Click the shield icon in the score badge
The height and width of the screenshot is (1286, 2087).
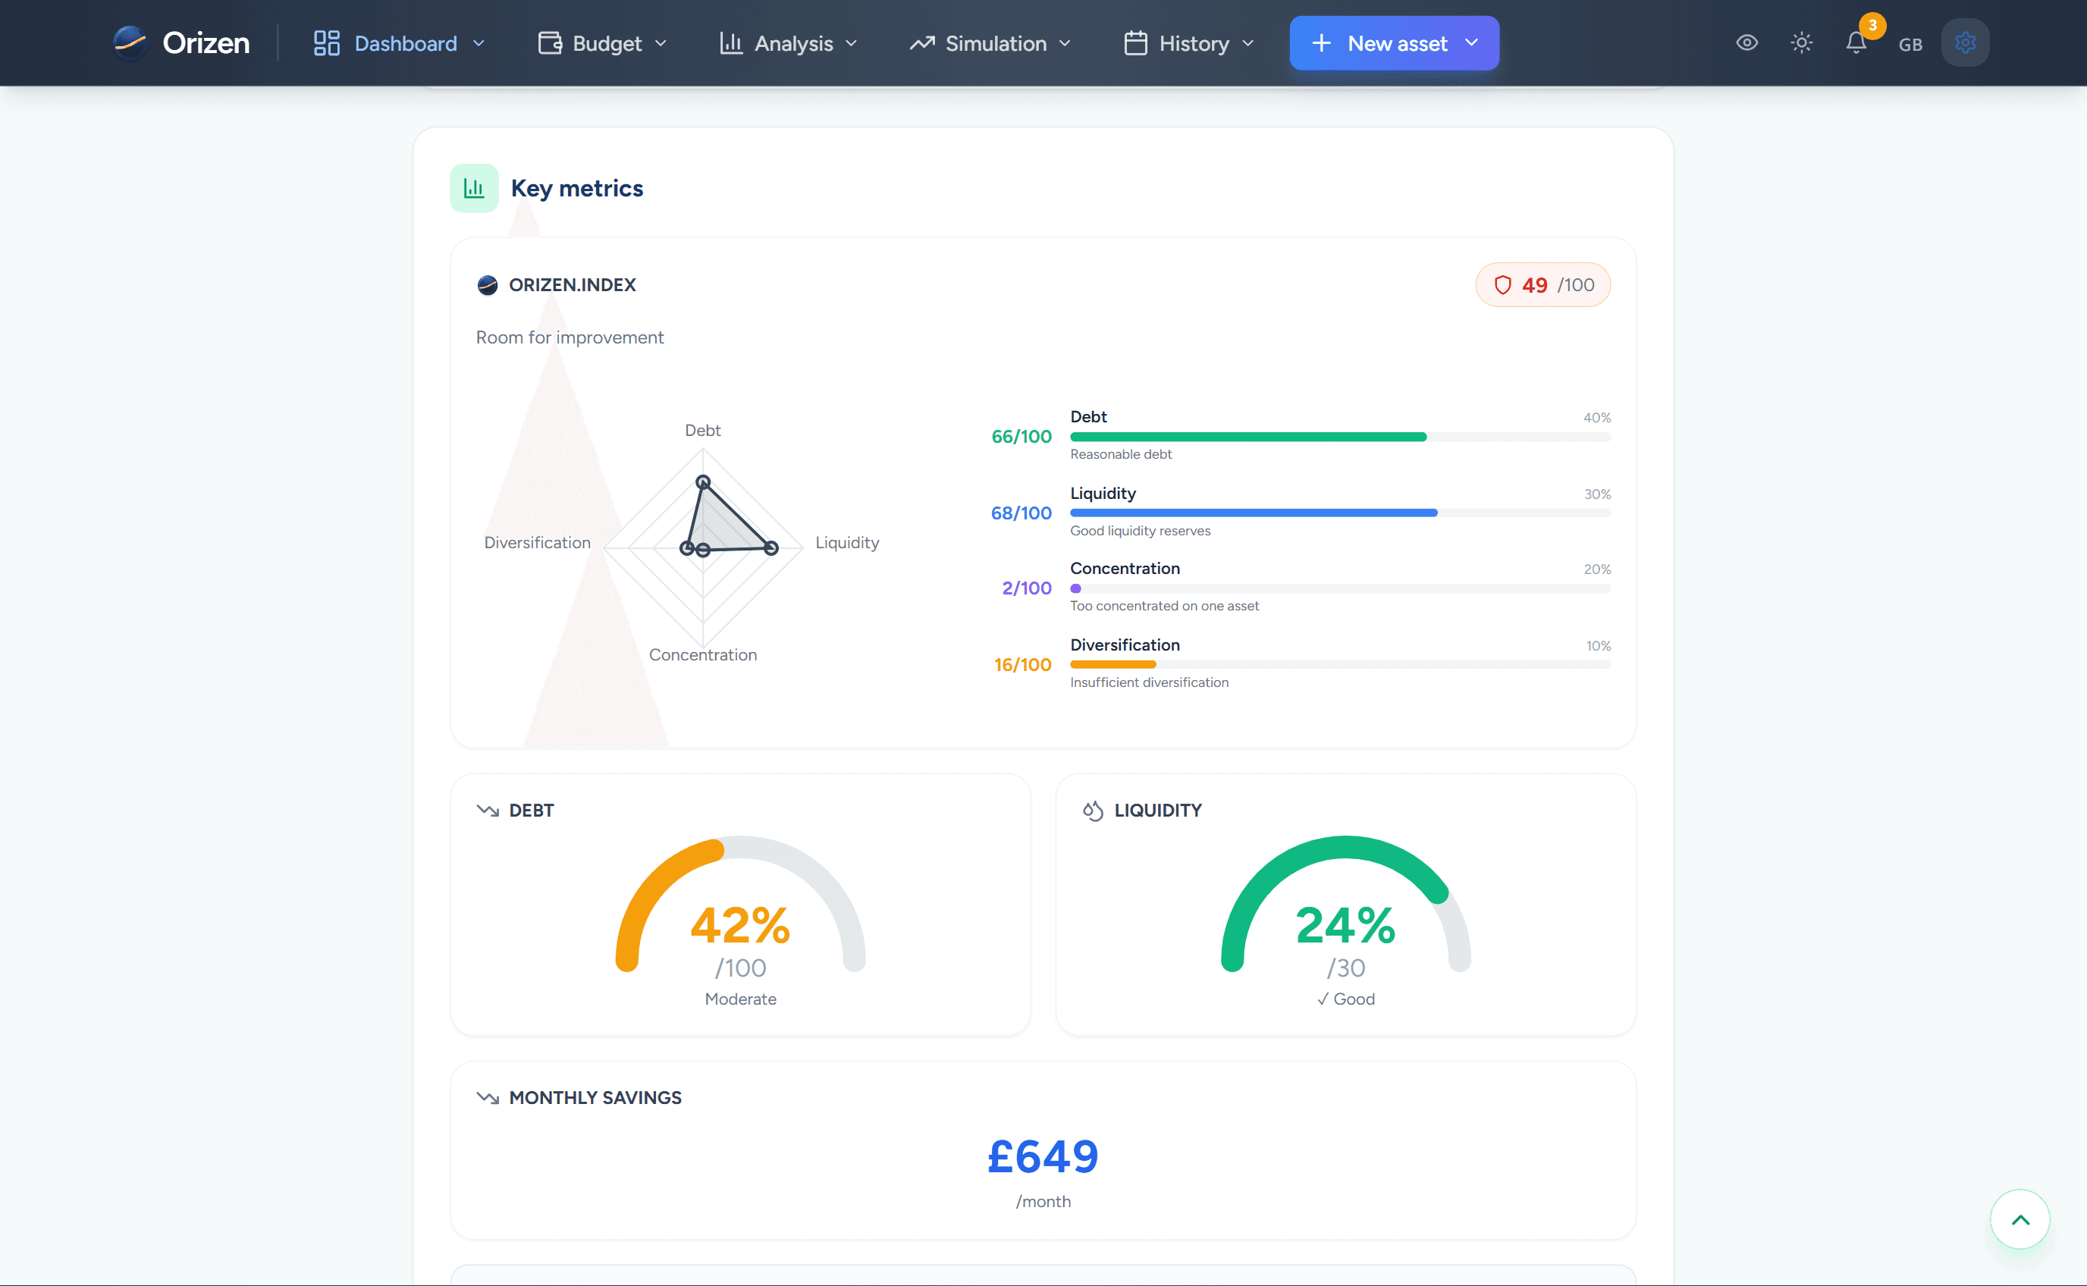pyautogui.click(x=1503, y=285)
